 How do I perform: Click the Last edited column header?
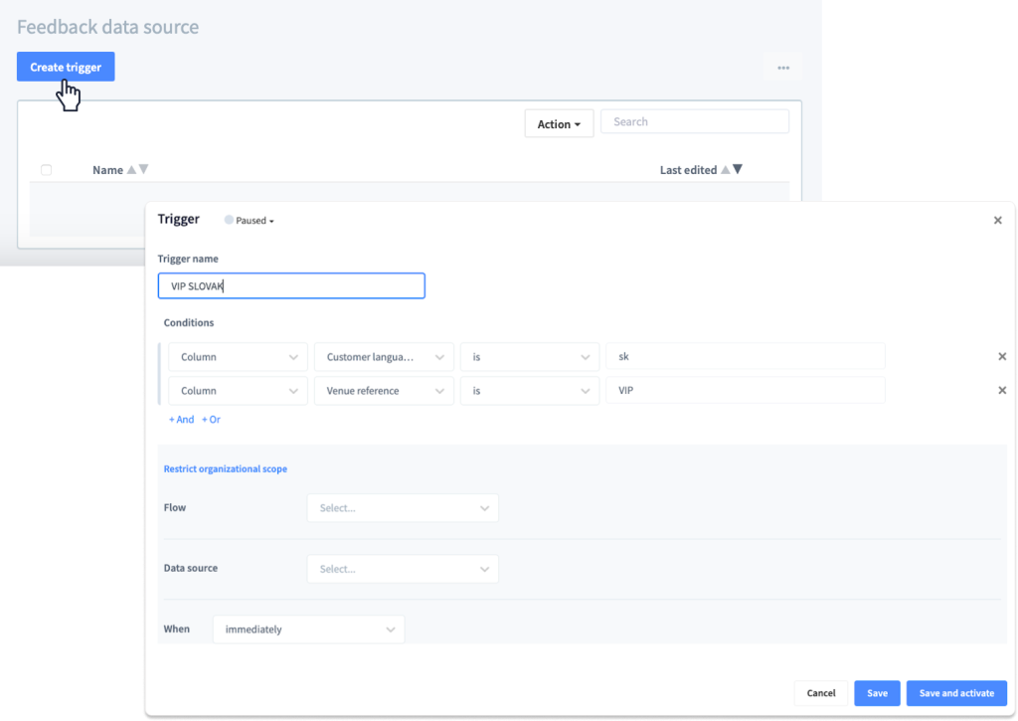click(x=688, y=170)
